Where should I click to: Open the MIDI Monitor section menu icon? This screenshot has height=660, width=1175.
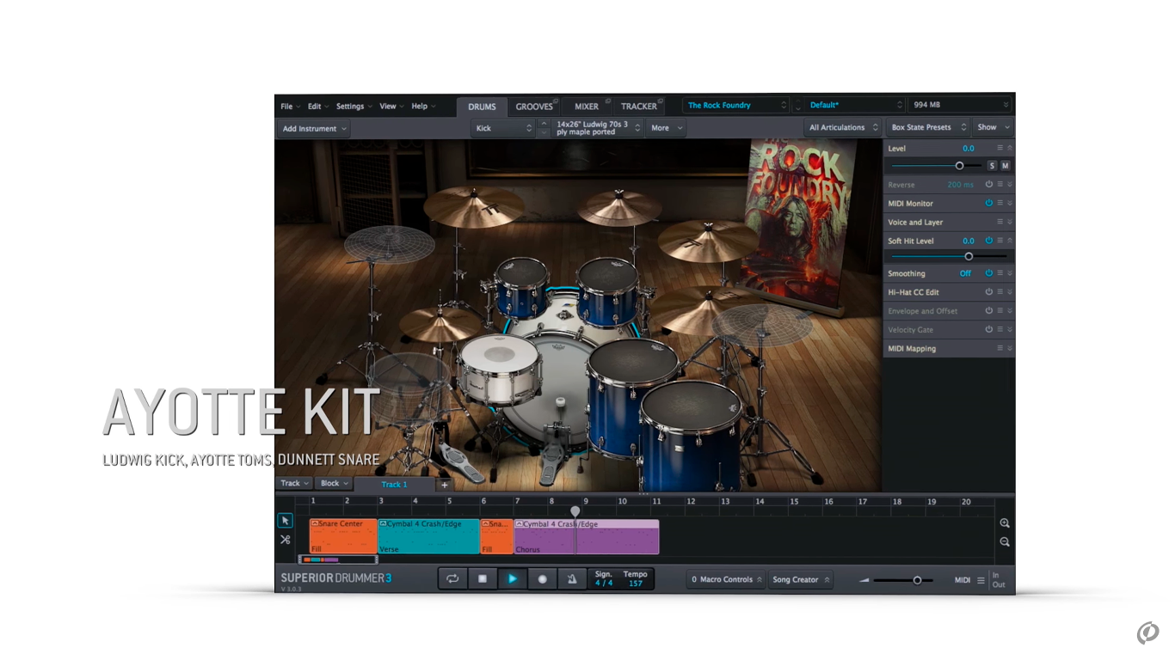[1000, 204]
